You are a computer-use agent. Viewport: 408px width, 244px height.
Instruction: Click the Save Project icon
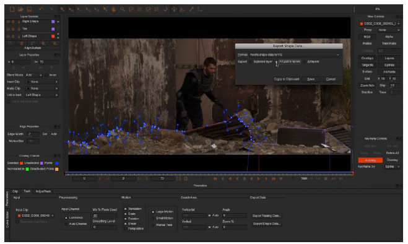[x=29, y=9]
